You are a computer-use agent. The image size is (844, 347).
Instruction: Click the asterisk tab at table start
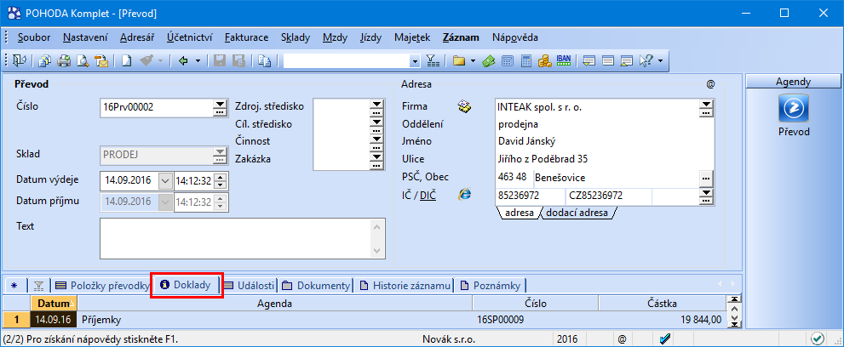coord(14,286)
